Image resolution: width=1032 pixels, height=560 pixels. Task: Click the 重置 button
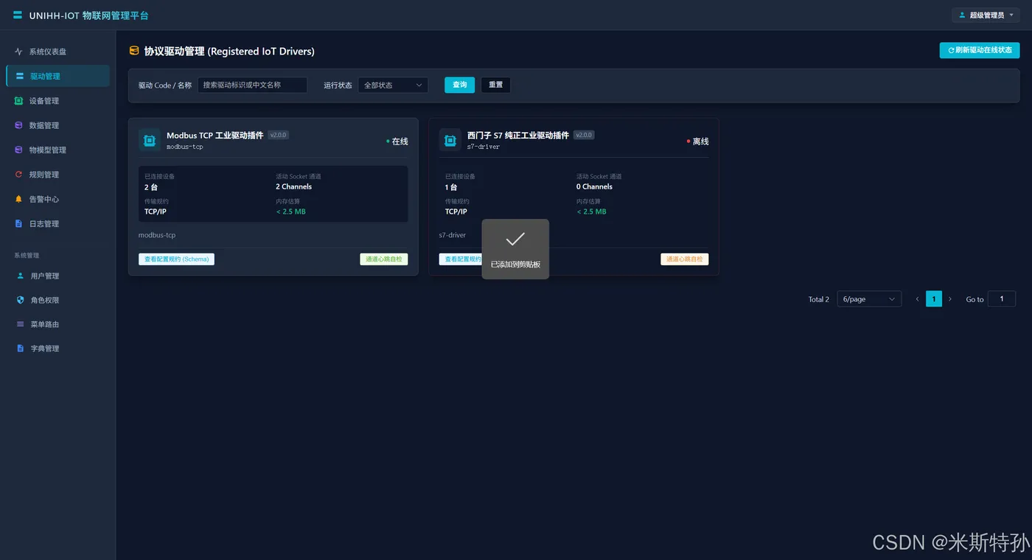pos(495,85)
